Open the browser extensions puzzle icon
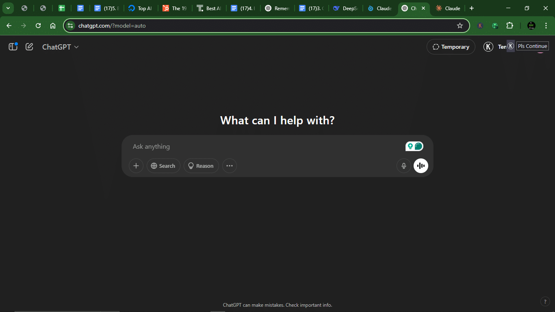The image size is (555, 312). [x=509, y=26]
